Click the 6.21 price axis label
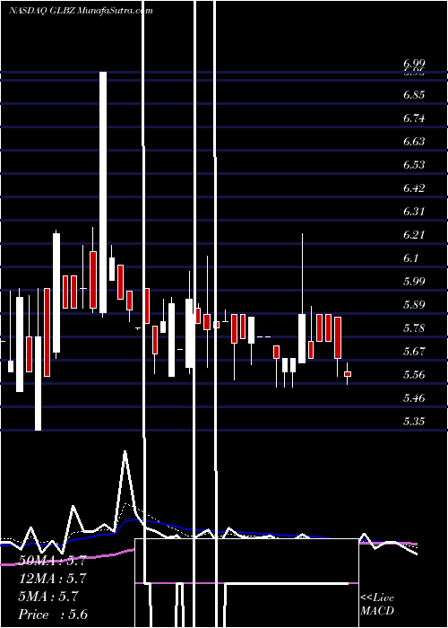448x628 pixels. pos(414,235)
